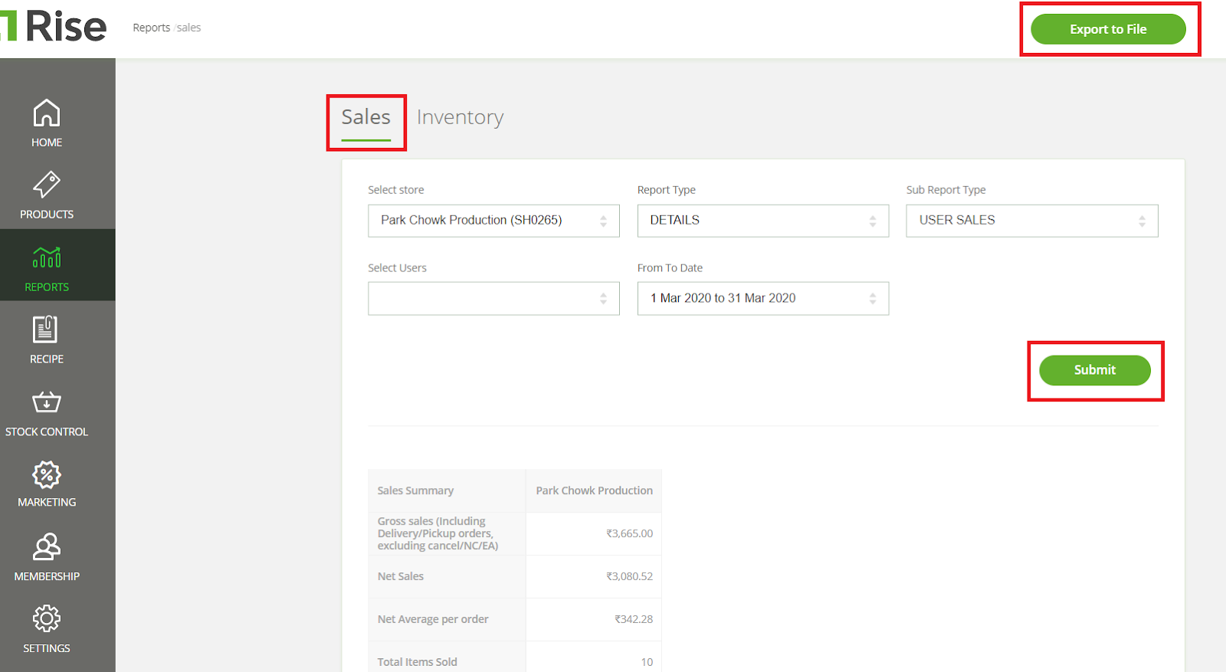This screenshot has width=1226, height=672.
Task: Open the From To Date picker
Action: [x=763, y=299]
